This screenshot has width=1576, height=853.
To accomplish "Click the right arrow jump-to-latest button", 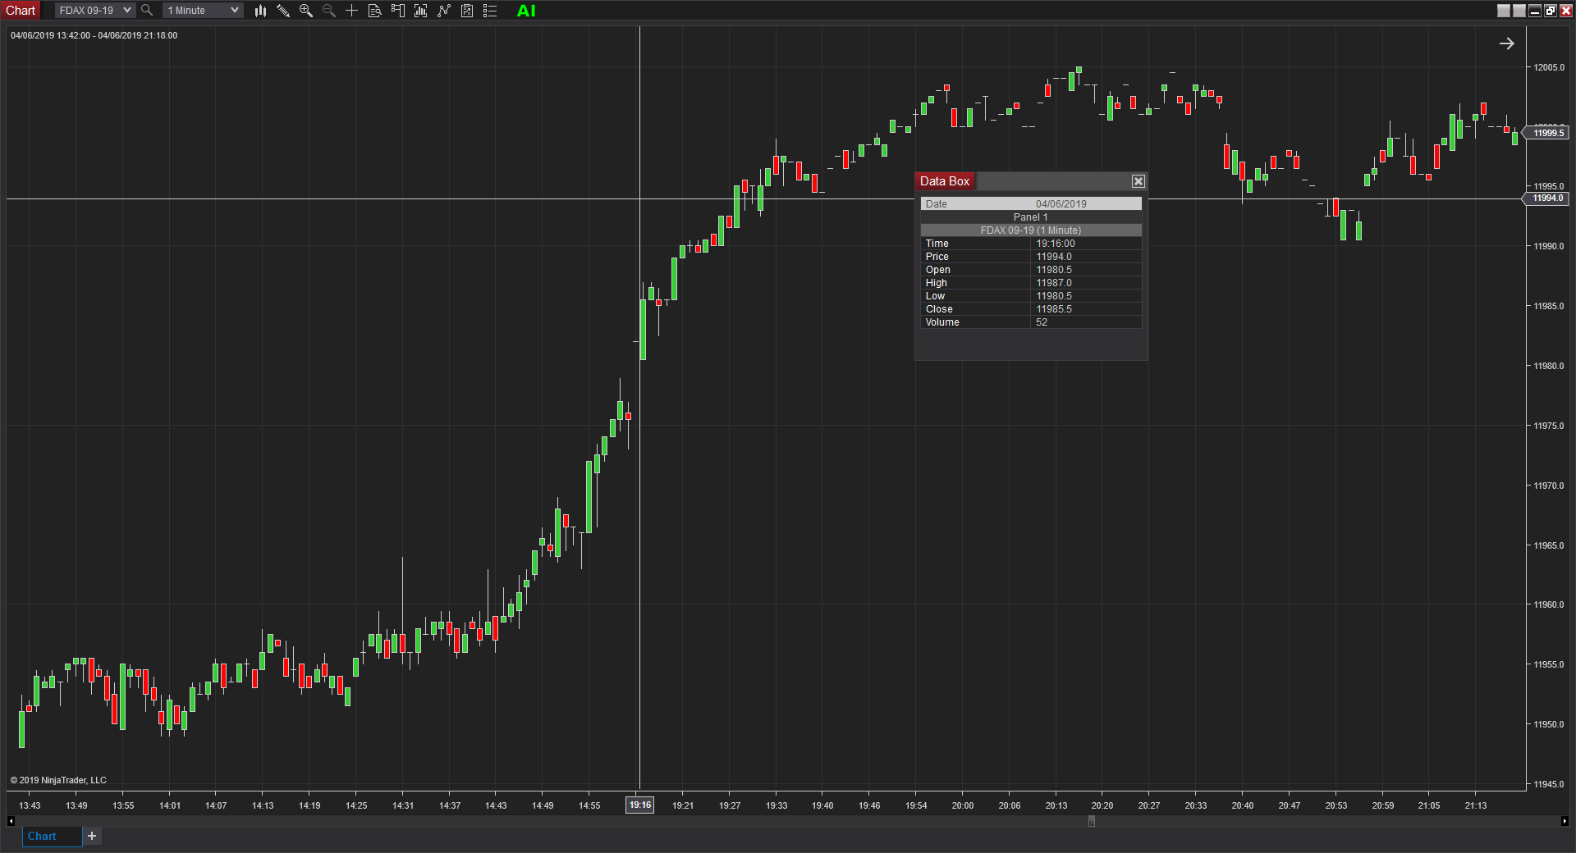I will click(1508, 43).
